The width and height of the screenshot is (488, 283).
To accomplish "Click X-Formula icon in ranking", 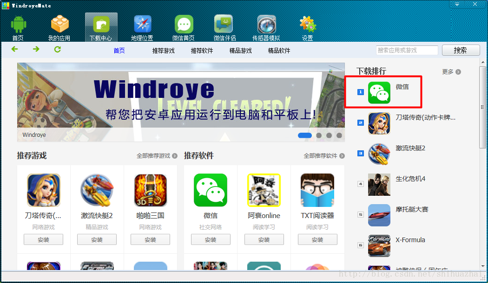I will (x=379, y=246).
